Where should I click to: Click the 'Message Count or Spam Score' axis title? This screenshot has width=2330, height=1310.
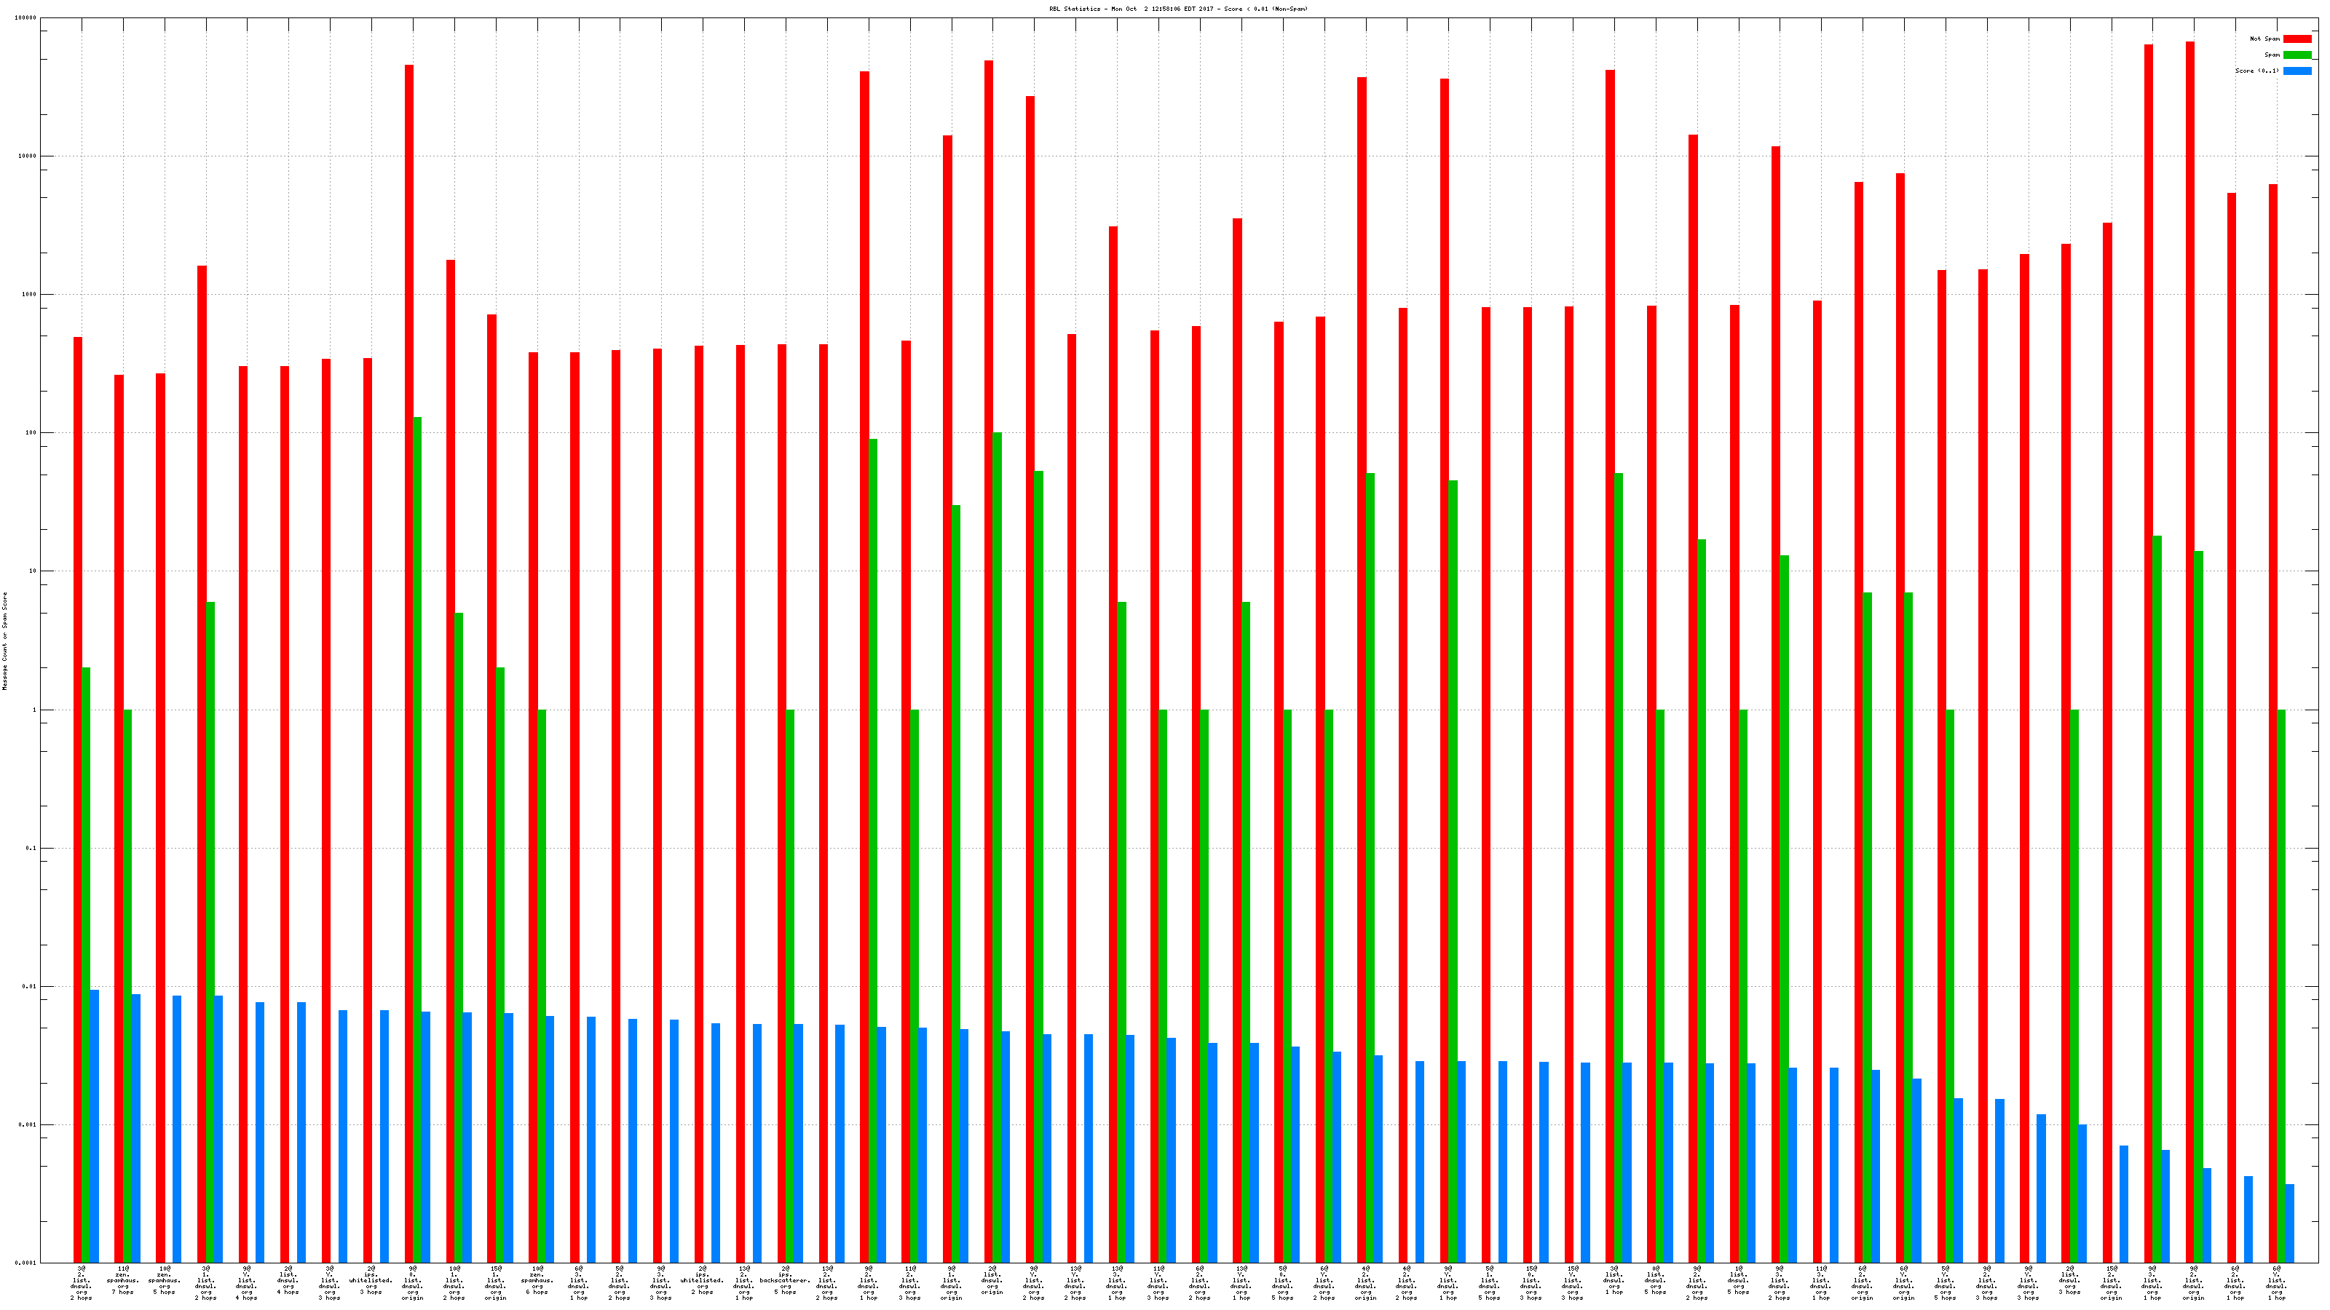click(4, 641)
